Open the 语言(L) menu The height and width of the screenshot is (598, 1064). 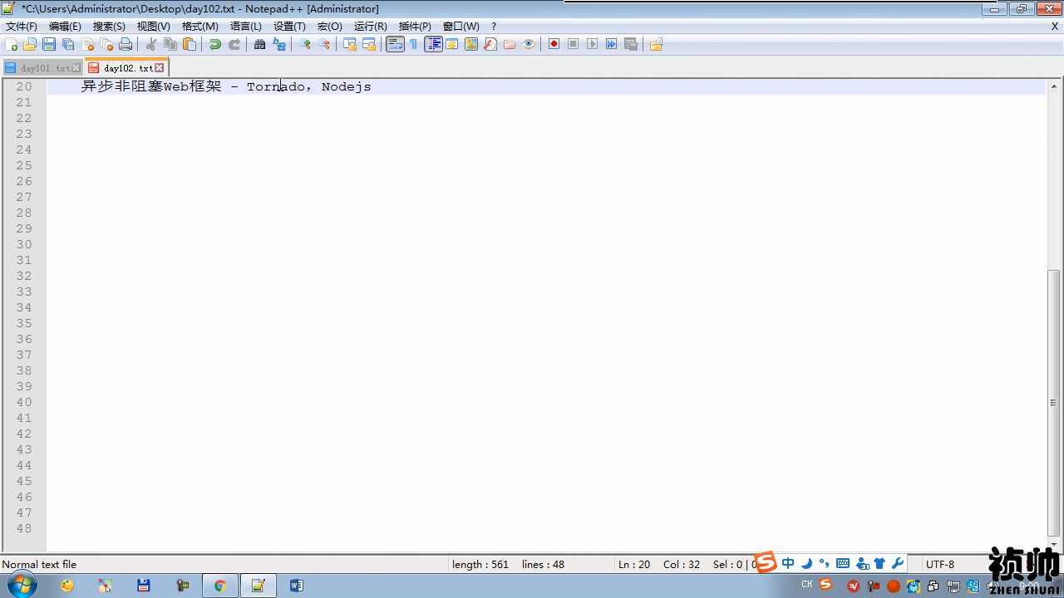(x=246, y=27)
